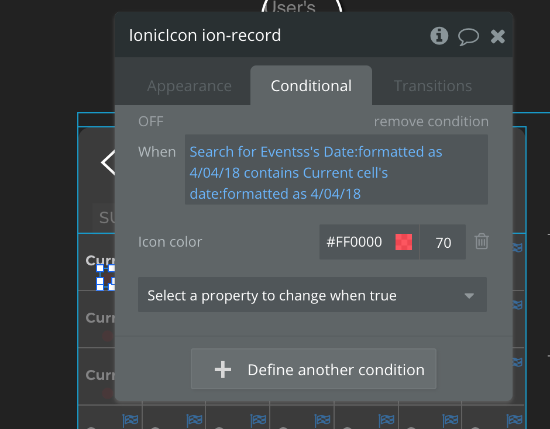Click the back chevron arrow on canvas
The height and width of the screenshot is (429, 550).
[x=108, y=162]
